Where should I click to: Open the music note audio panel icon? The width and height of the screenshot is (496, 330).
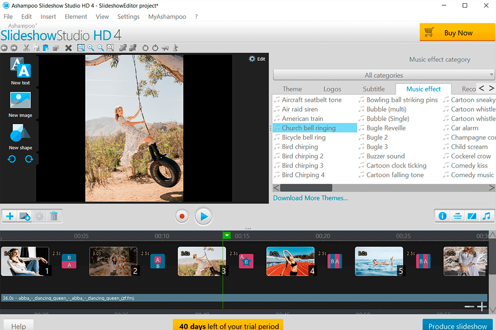coord(486,216)
